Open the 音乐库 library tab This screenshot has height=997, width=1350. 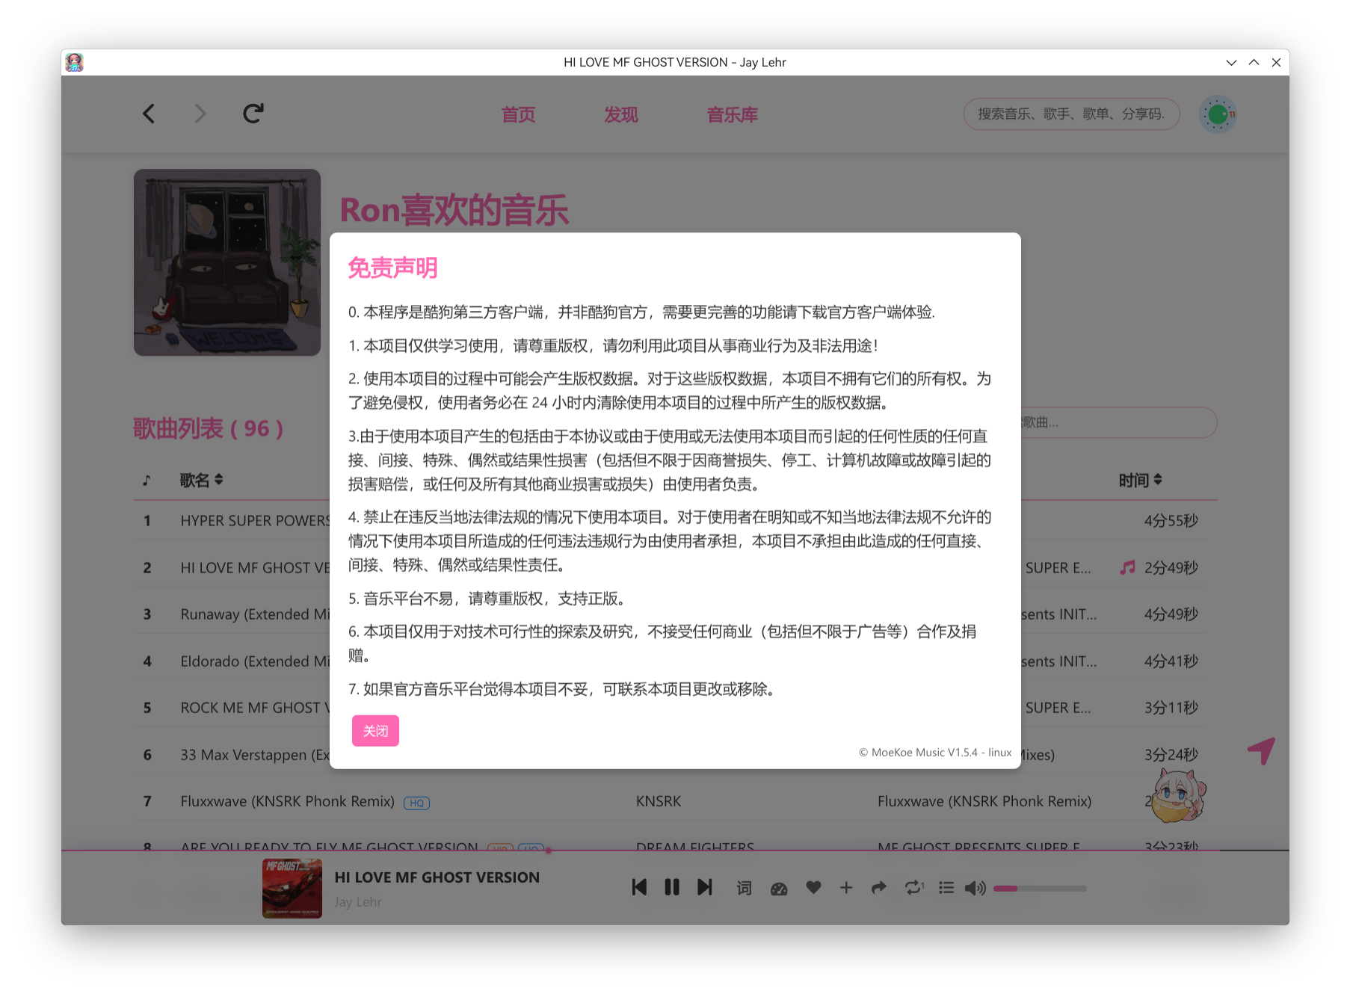click(732, 114)
